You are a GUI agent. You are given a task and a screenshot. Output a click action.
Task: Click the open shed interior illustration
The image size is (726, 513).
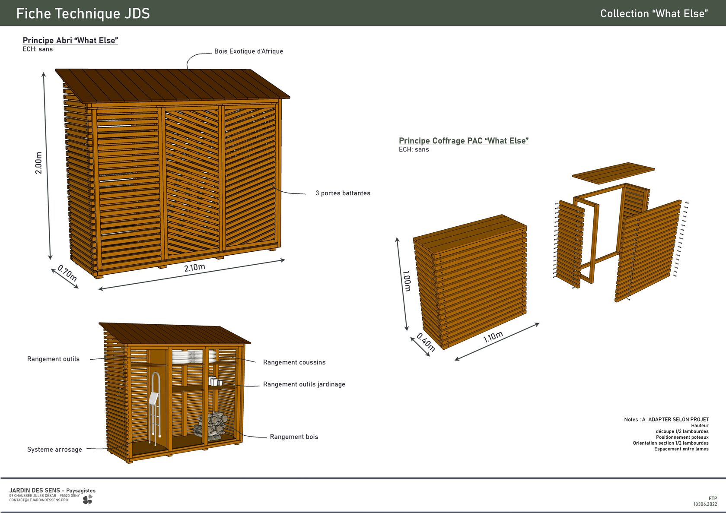tap(175, 393)
